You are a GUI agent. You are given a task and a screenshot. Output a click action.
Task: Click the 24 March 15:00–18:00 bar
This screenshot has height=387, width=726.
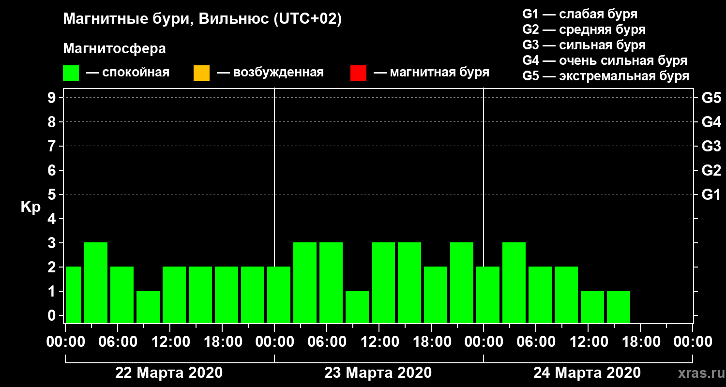pyautogui.click(x=619, y=307)
